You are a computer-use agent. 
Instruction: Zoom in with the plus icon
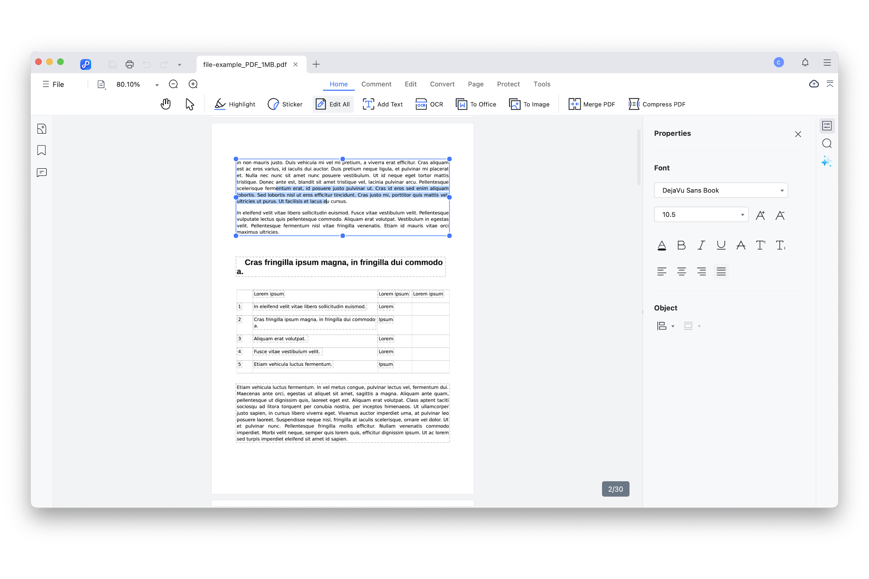coord(193,84)
